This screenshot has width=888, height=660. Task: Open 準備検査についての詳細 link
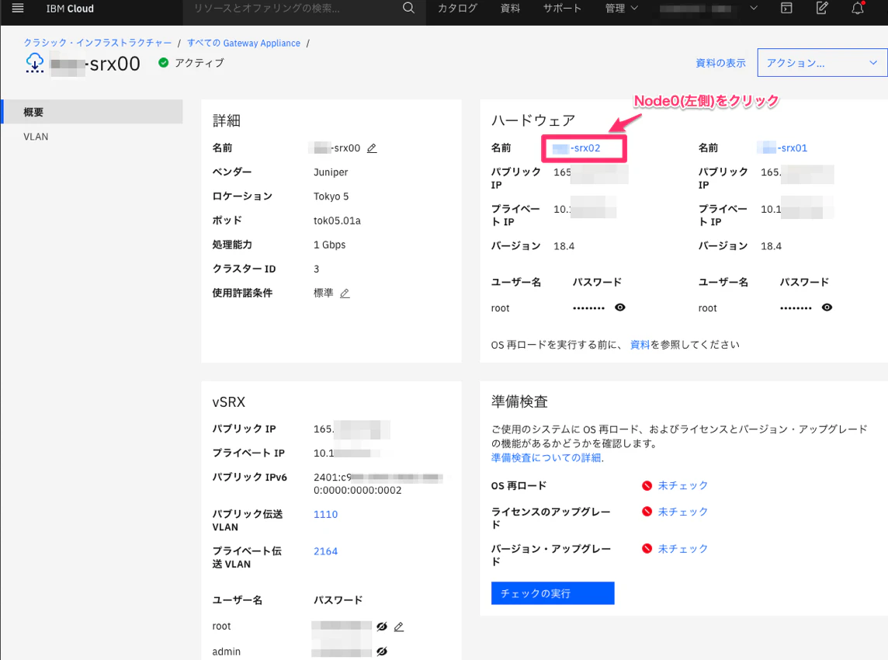pos(546,458)
